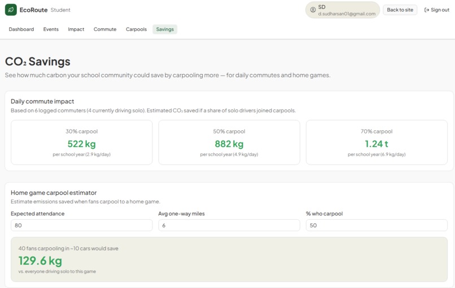The width and height of the screenshot is (455, 288).
Task: Click 'Estimate emissions saved when fans carpool' text
Action: coord(85,201)
